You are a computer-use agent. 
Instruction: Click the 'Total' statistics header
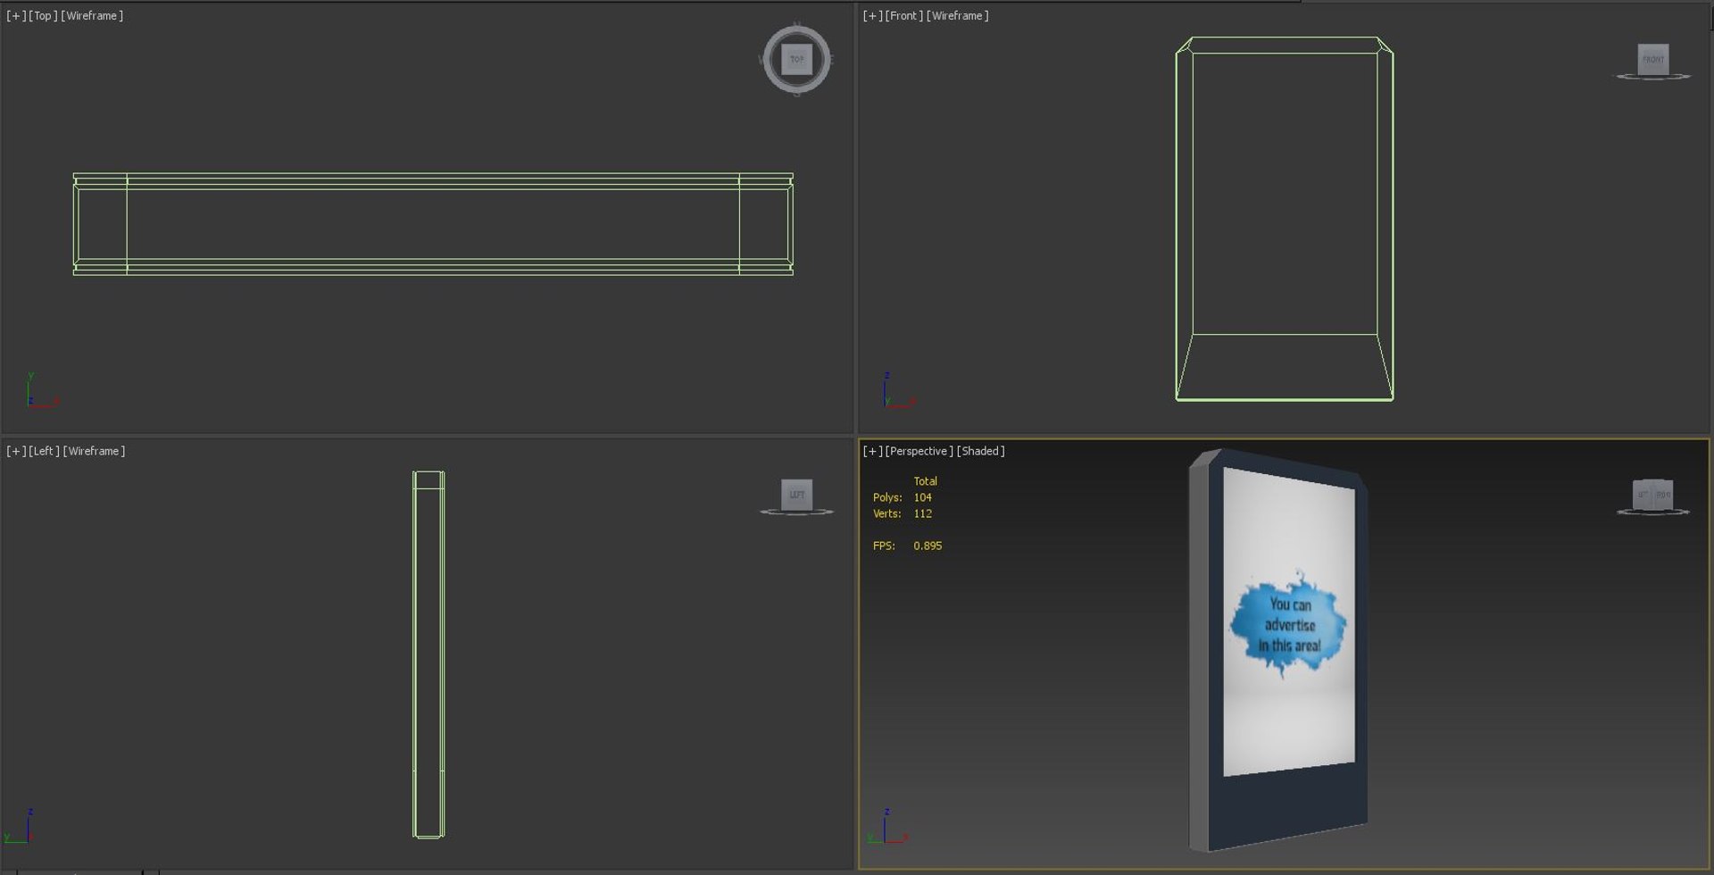click(x=925, y=481)
